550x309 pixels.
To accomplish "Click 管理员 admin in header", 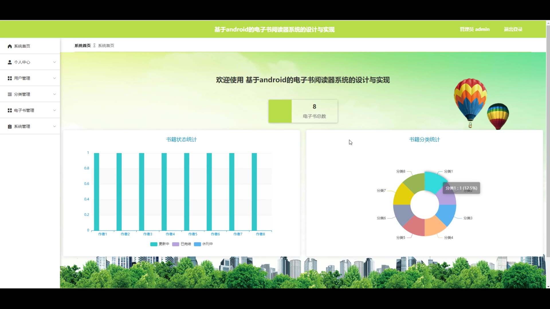I will point(474,29).
